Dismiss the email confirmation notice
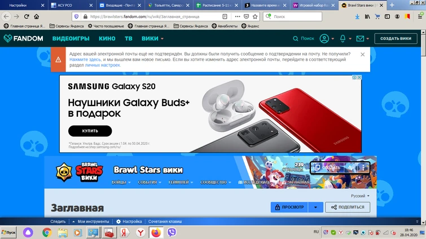426x239 pixels. tap(362, 55)
